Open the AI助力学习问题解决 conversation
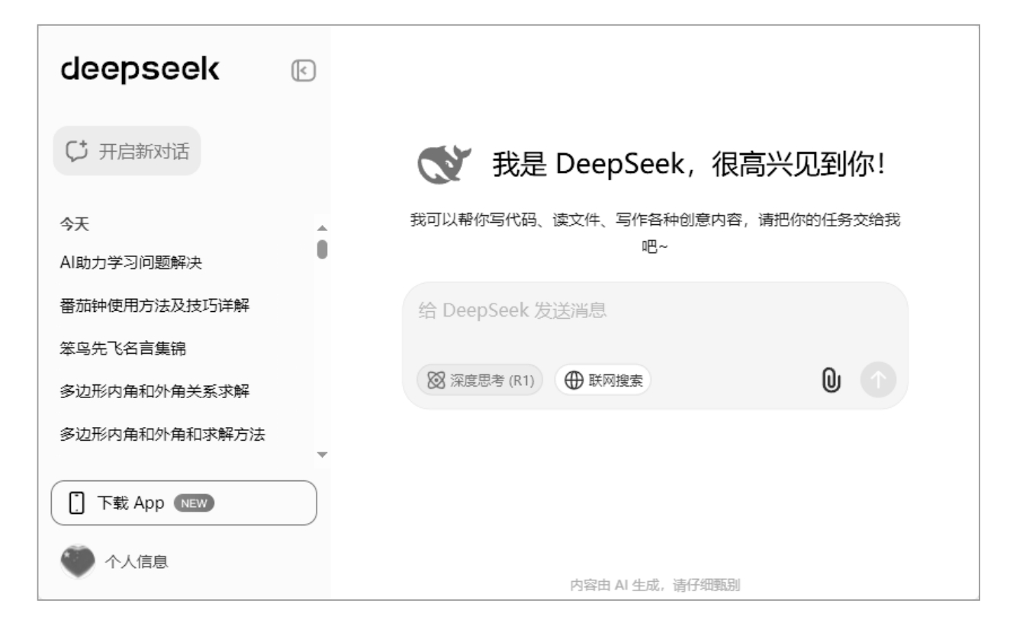 pos(130,264)
